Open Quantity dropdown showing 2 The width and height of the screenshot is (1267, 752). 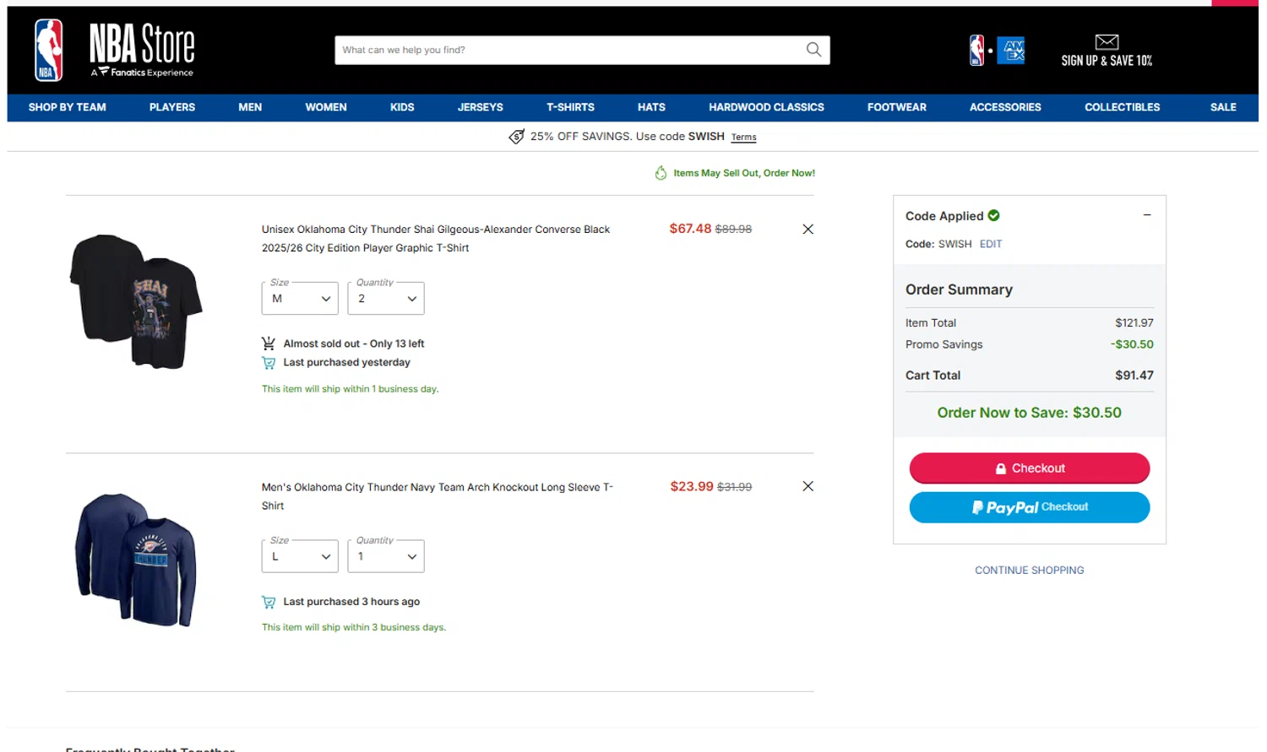coord(386,298)
